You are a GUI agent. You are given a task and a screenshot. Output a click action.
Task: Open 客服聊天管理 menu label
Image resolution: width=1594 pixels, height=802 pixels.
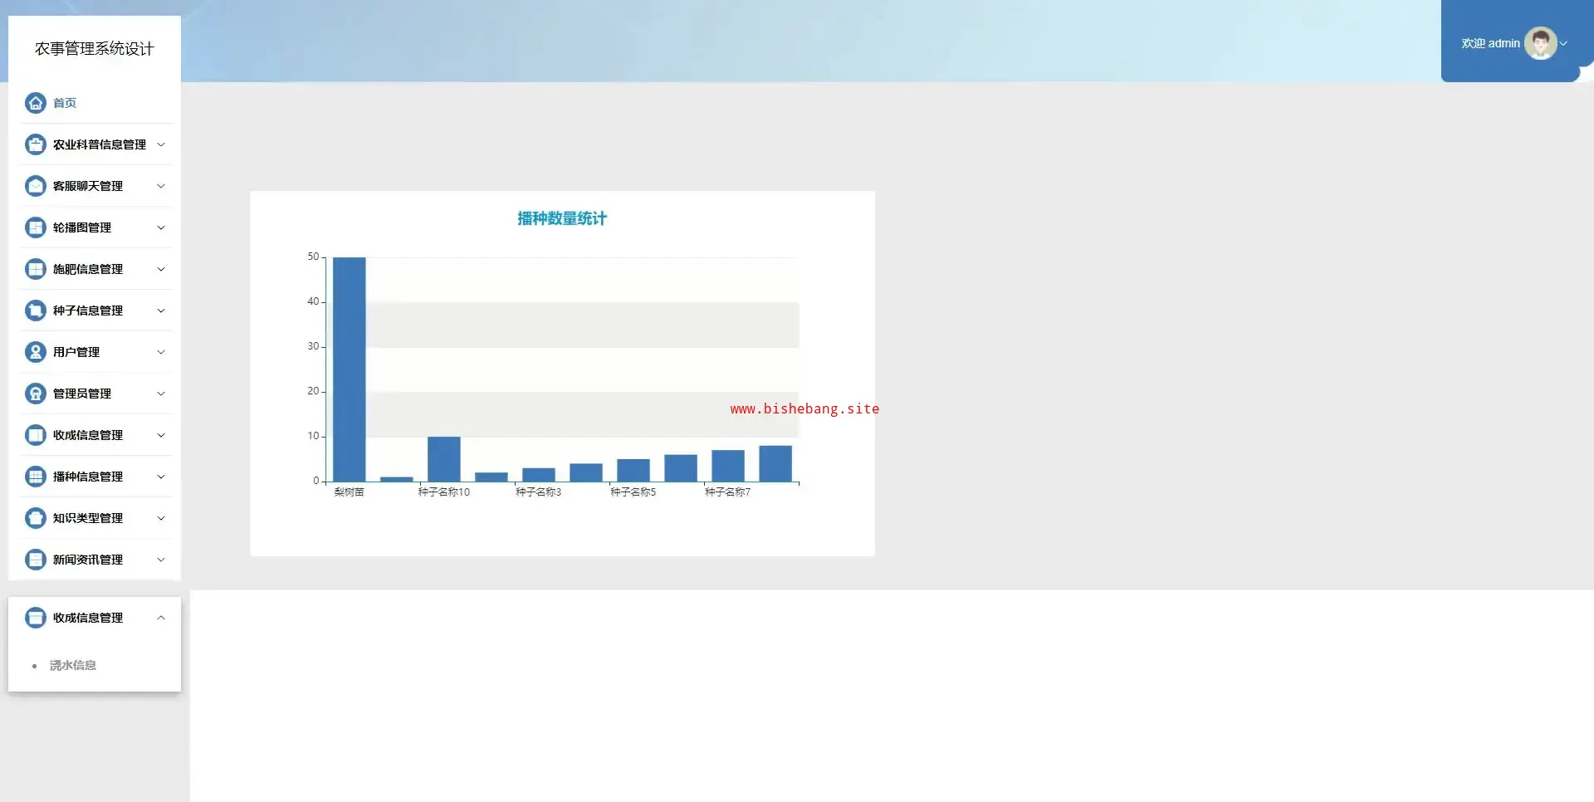[x=88, y=186]
